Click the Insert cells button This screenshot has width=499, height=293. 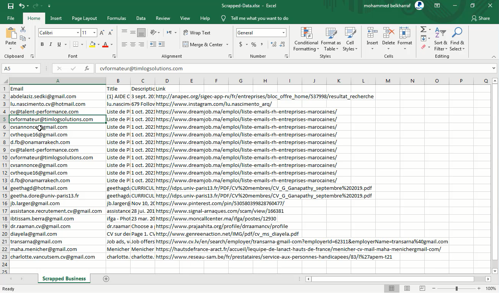pyautogui.click(x=372, y=39)
